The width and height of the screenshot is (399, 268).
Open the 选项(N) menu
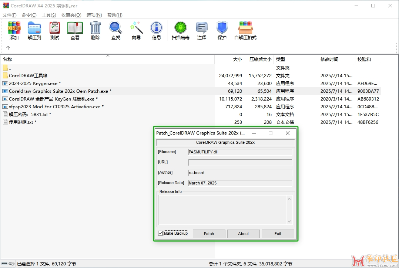click(x=94, y=15)
